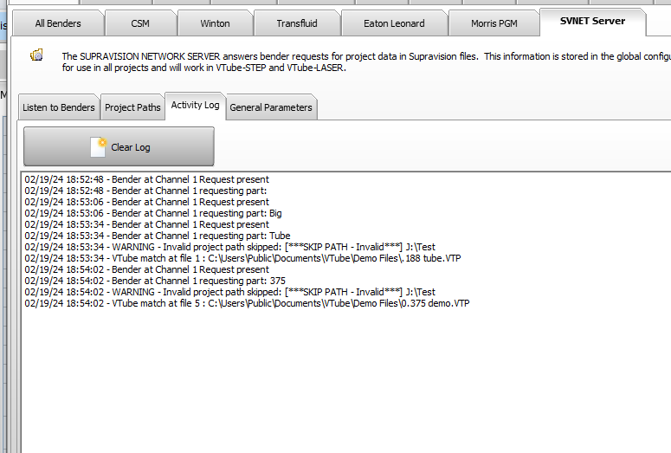Select the Winton tab

(215, 23)
